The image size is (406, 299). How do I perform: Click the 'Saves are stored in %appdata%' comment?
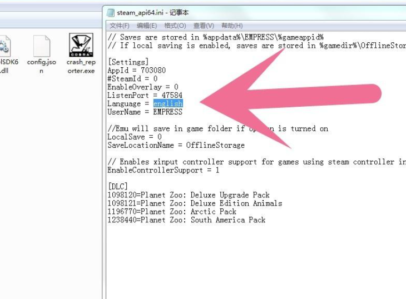coord(215,37)
